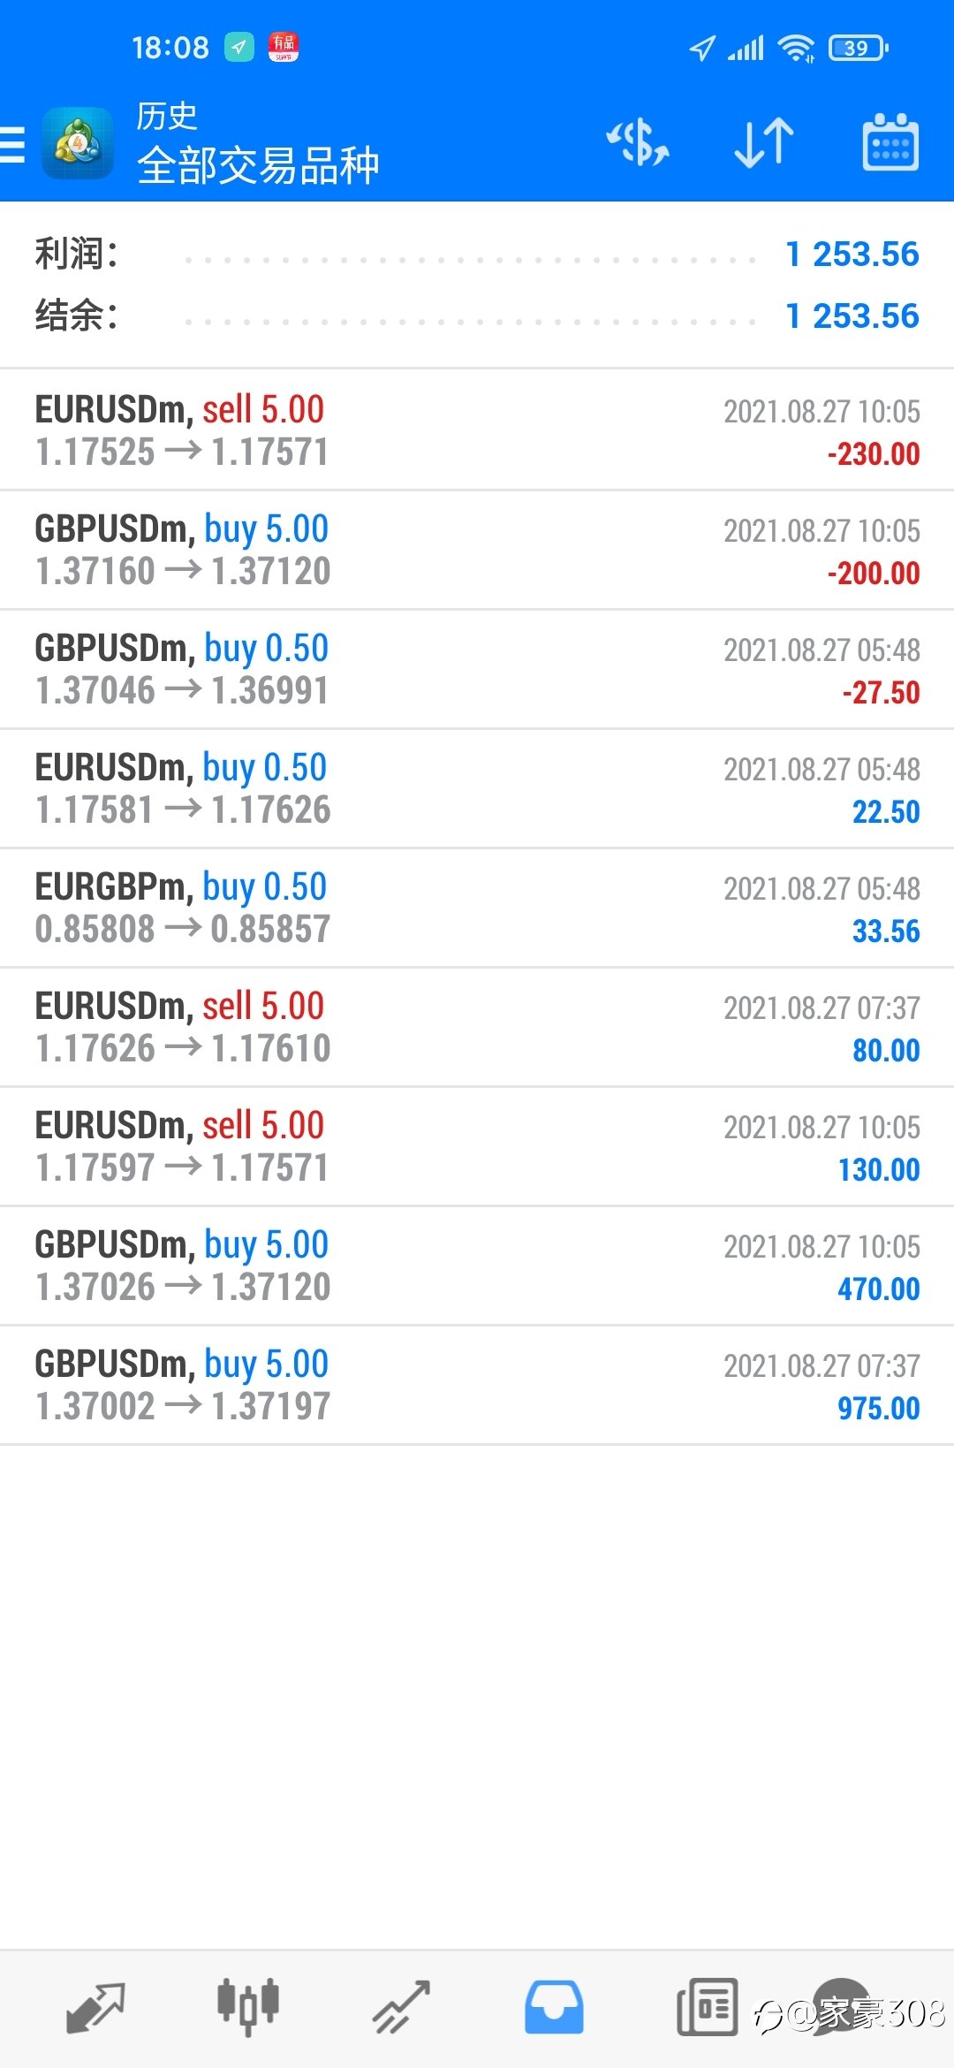Screen dimensions: 954x2068
Task: Tap the MetaTrader 4 app logo
Action: (x=78, y=143)
